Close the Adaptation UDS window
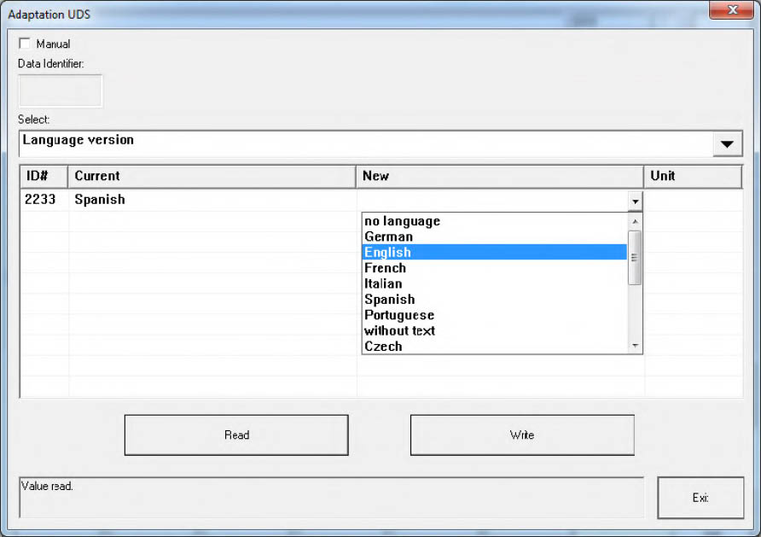Screen dimensions: 761x537 [x=731, y=10]
